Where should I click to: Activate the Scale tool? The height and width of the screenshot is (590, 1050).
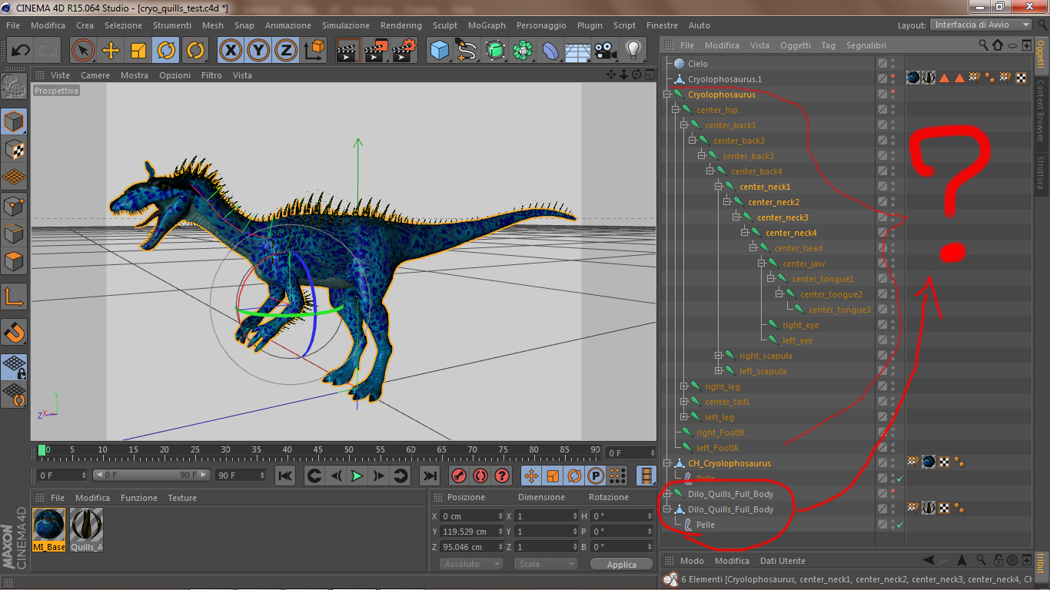pos(138,51)
